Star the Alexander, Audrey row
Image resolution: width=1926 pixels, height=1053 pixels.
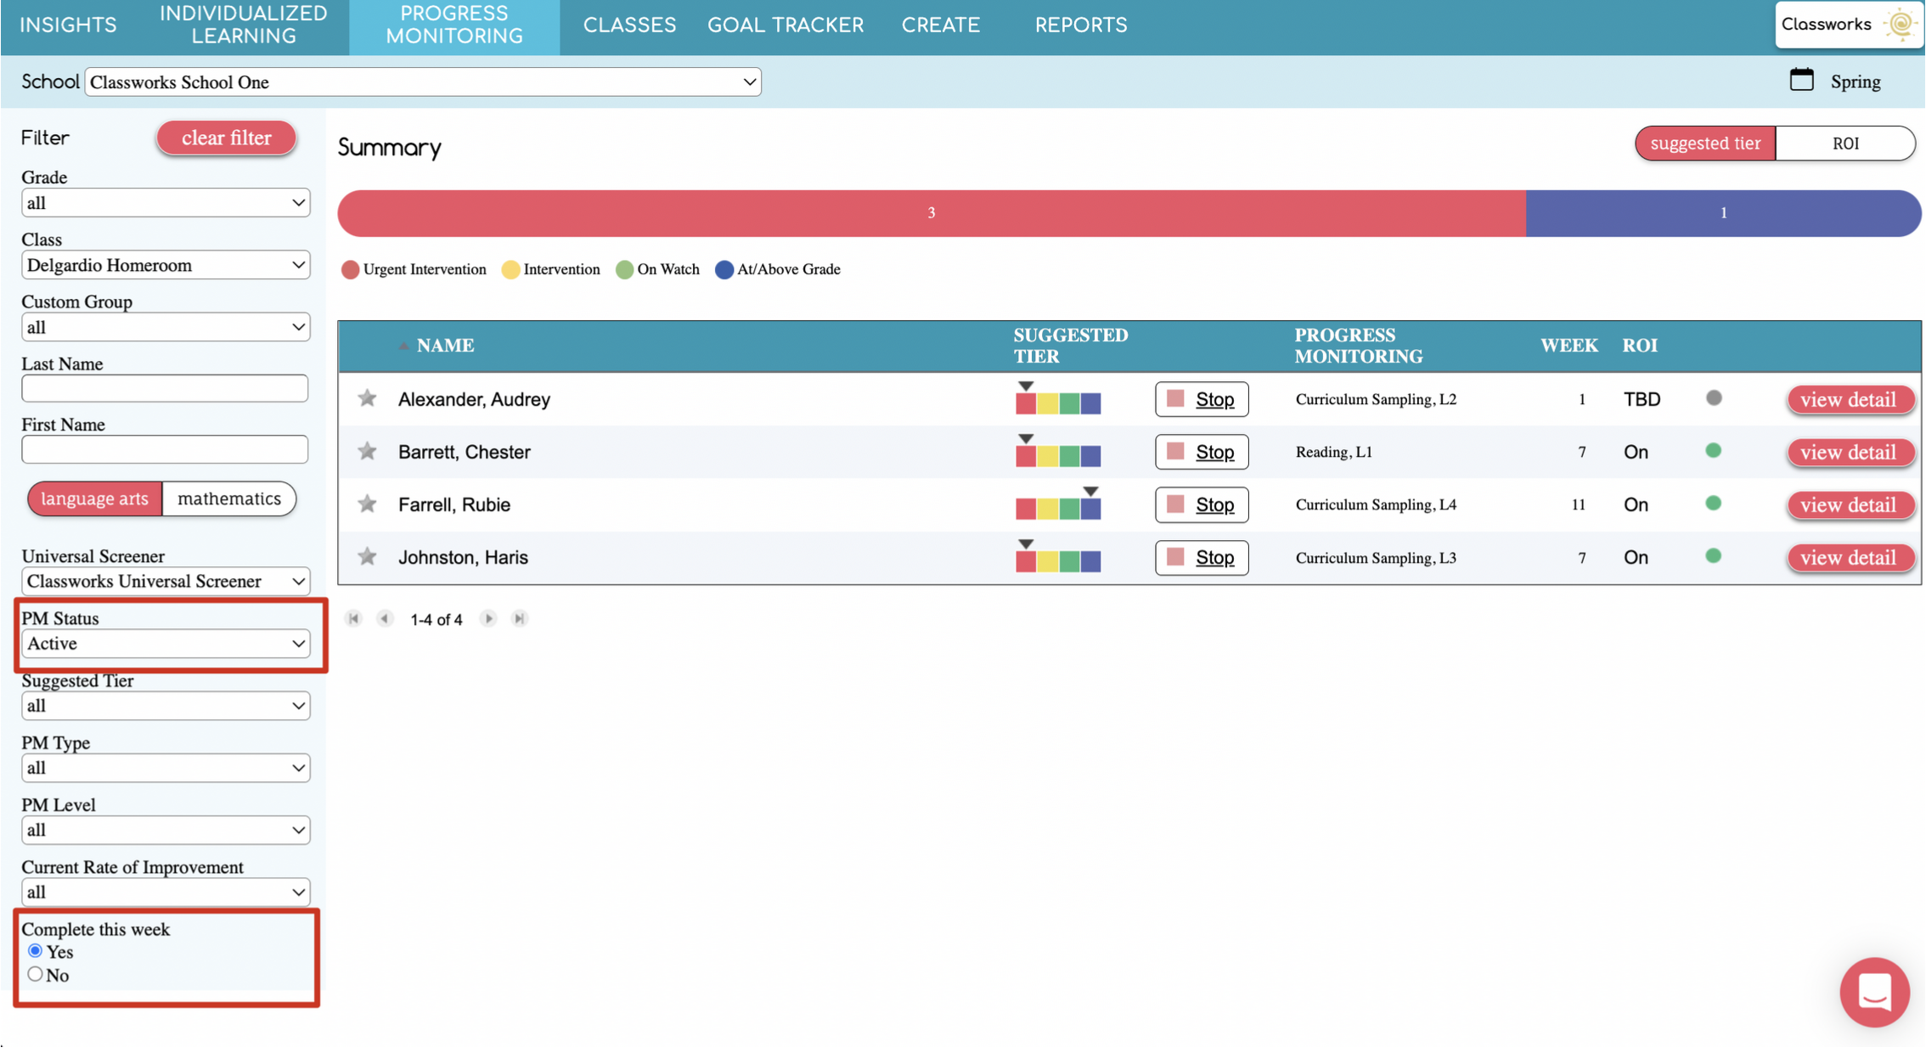[367, 398]
